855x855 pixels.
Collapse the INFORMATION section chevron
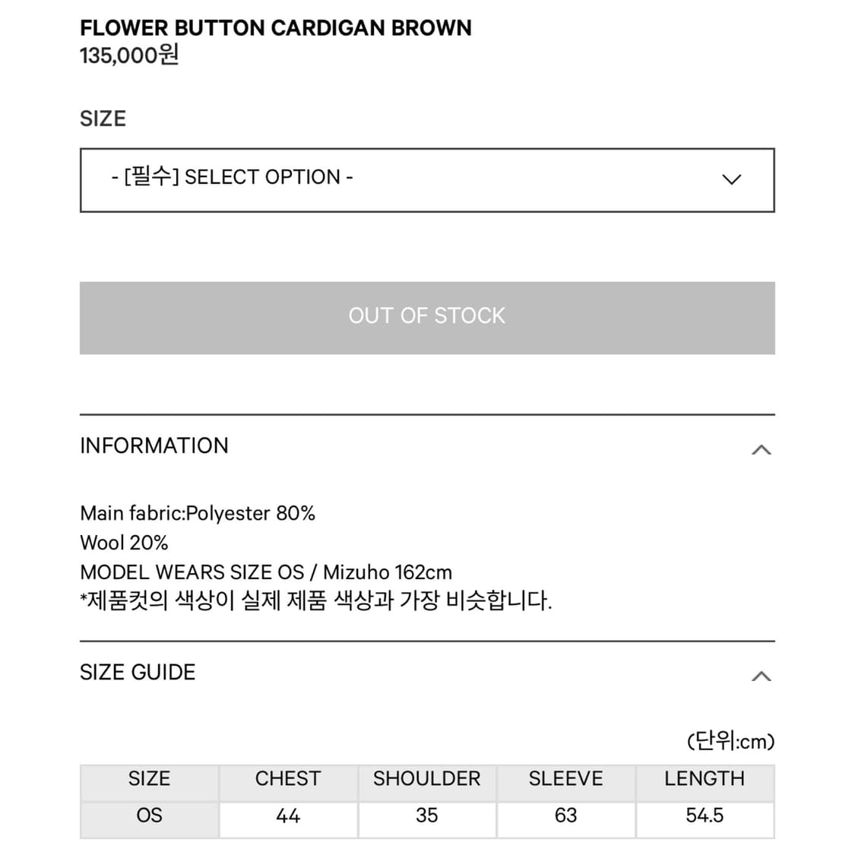[x=761, y=450]
